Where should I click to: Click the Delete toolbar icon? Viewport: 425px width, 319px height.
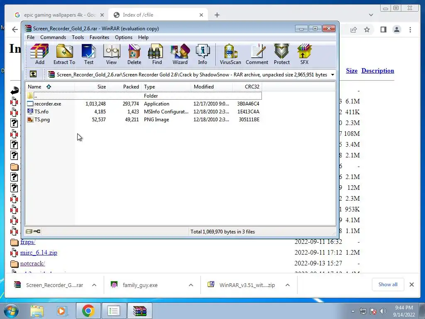pos(134,54)
